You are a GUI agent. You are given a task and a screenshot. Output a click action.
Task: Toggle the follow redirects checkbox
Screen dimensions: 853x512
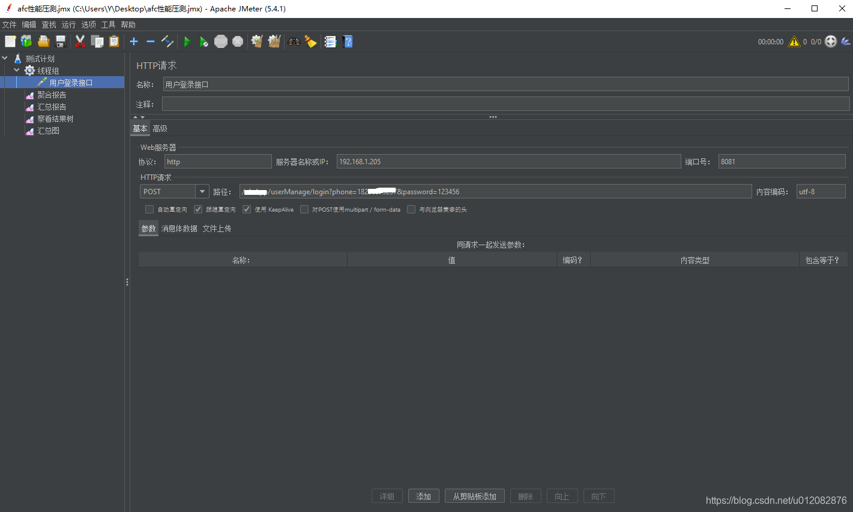coord(198,209)
